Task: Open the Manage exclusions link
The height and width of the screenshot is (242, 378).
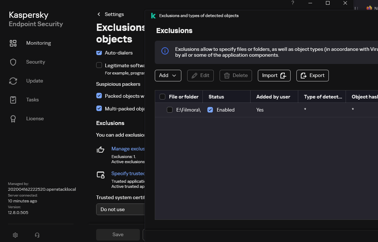Action: (128, 149)
